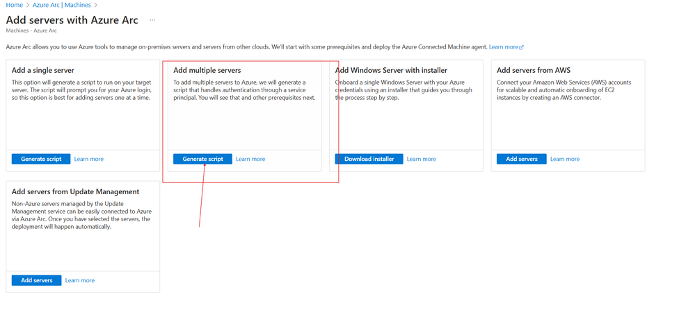Learn more about Add multiple servers

(250, 159)
